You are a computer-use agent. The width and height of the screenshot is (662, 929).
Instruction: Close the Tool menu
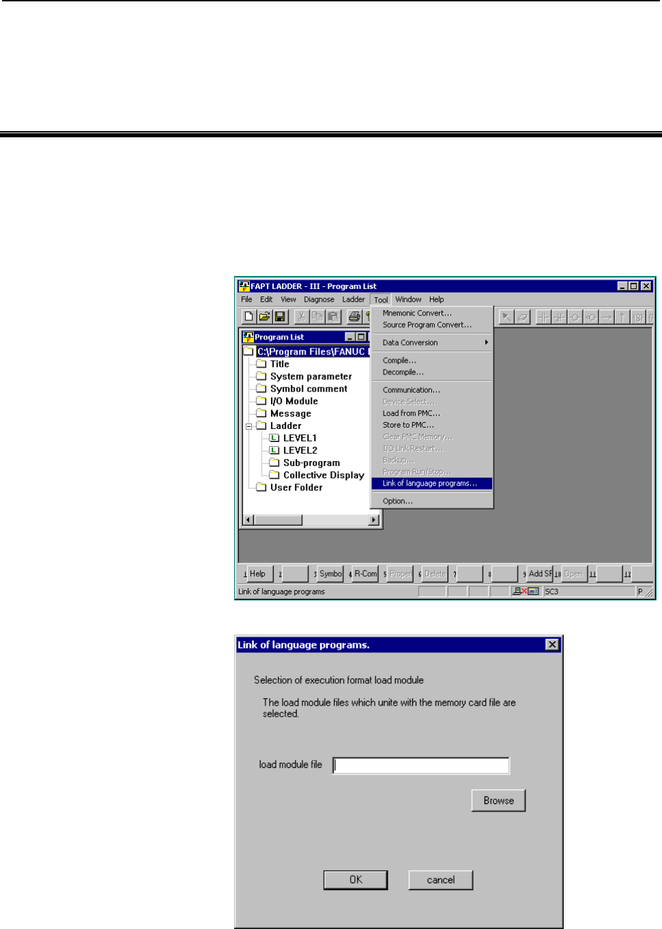381,299
